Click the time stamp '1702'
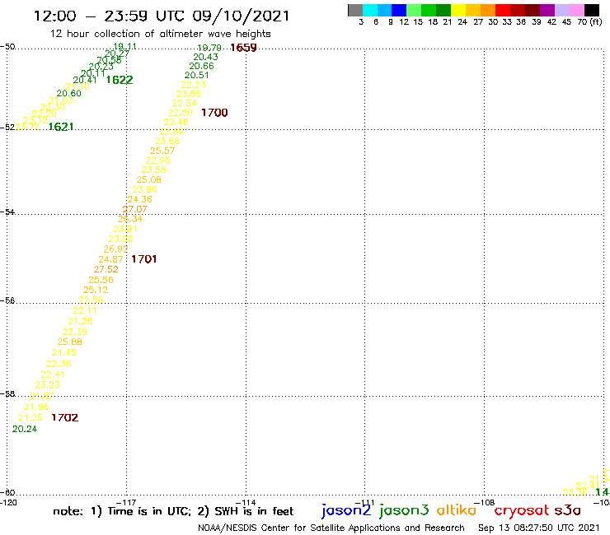The image size is (610, 535). click(65, 417)
